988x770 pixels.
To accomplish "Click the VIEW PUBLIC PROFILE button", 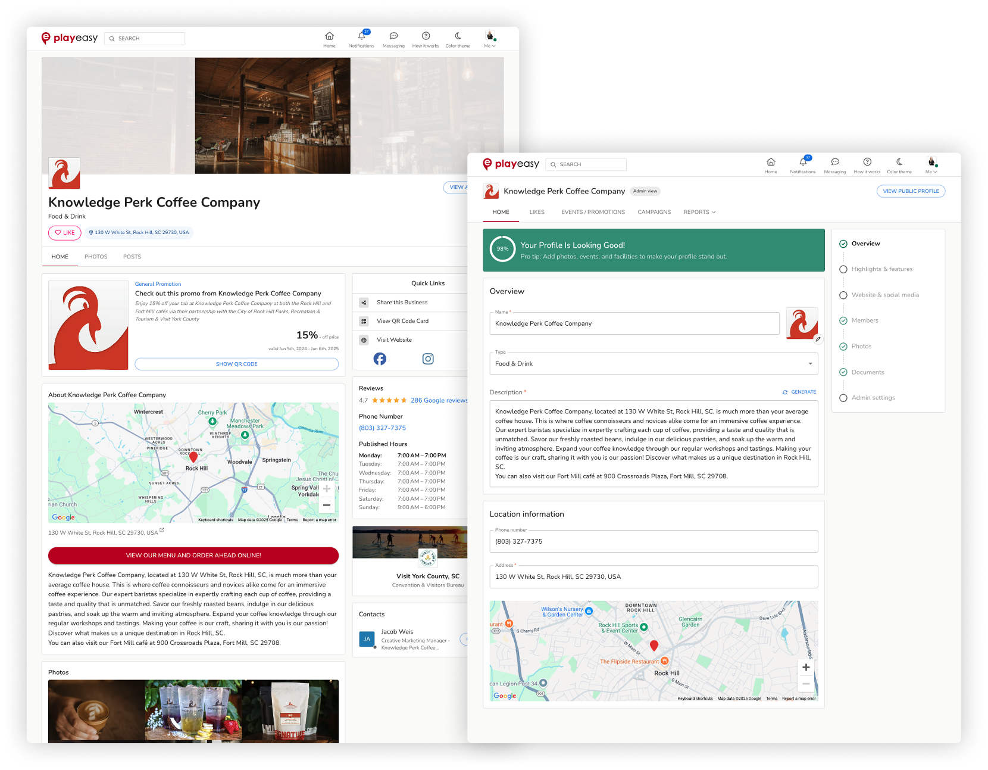I will pos(911,191).
